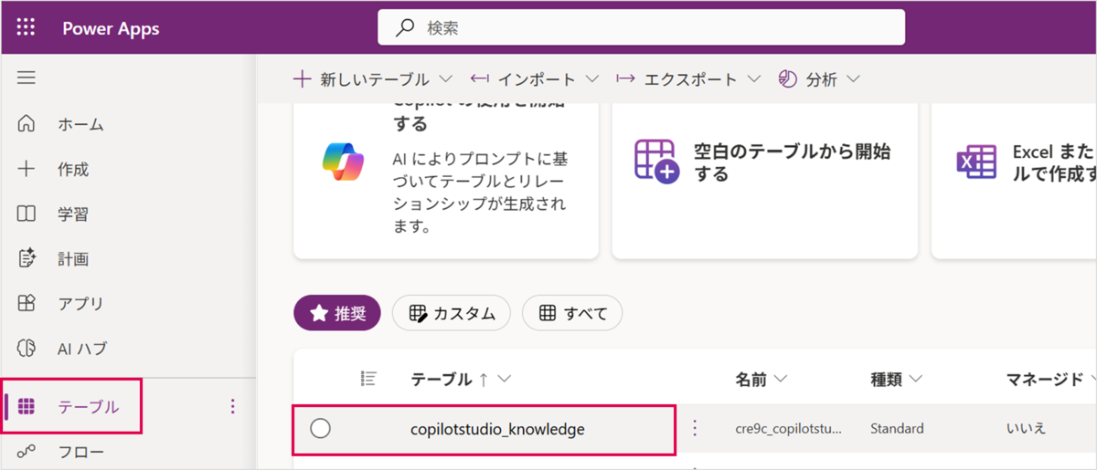This screenshot has height=470, width=1097.
Task: Open フロー in the sidebar
Action: pyautogui.click(x=80, y=452)
